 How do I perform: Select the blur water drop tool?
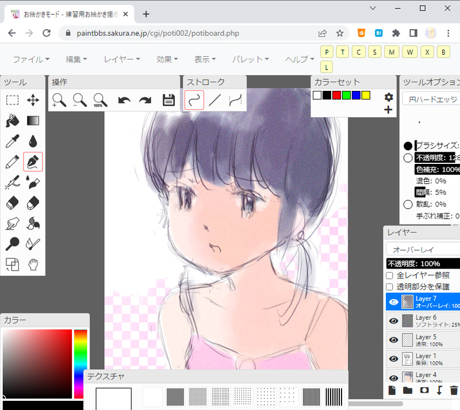(x=33, y=141)
